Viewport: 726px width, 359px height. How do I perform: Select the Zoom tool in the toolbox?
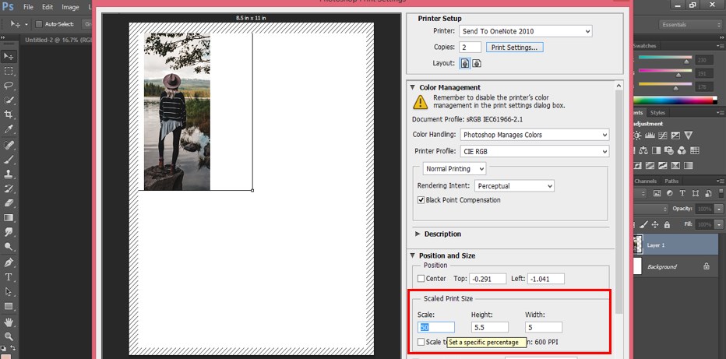(x=9, y=336)
